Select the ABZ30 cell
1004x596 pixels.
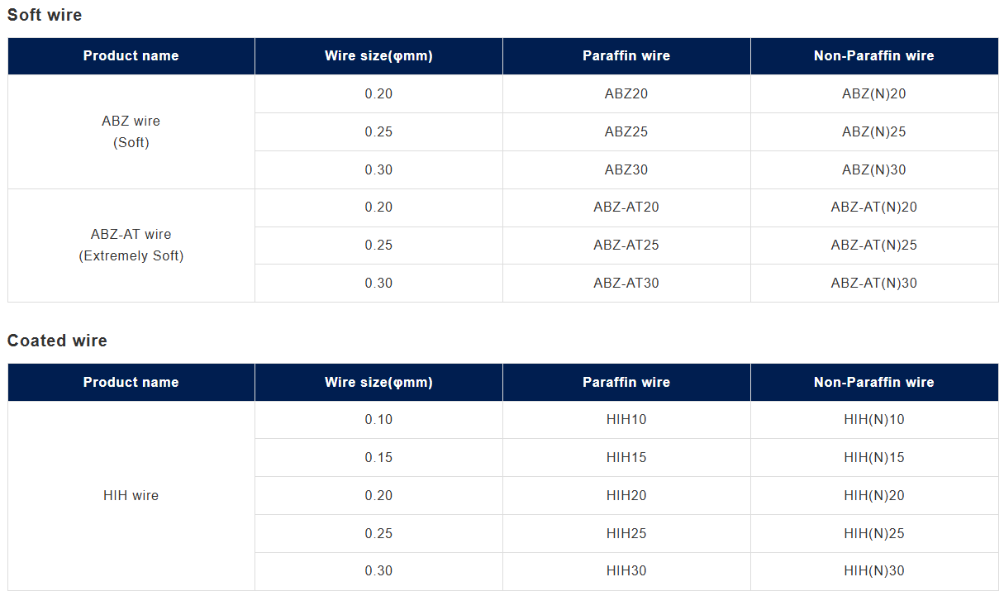pyautogui.click(x=626, y=170)
